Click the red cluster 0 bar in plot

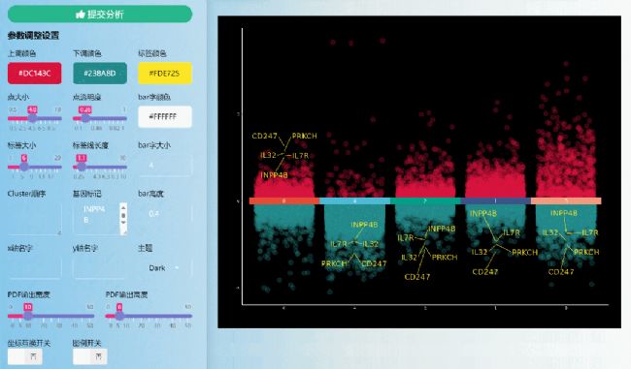(284, 200)
